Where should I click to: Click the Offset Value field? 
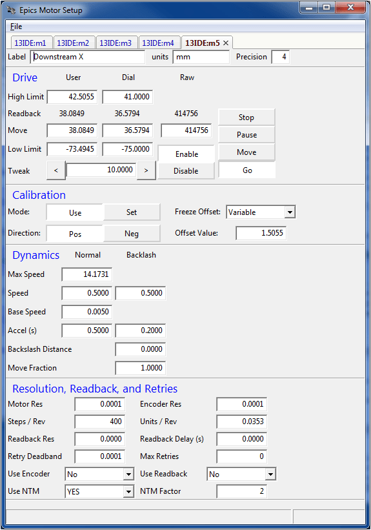[261, 233]
